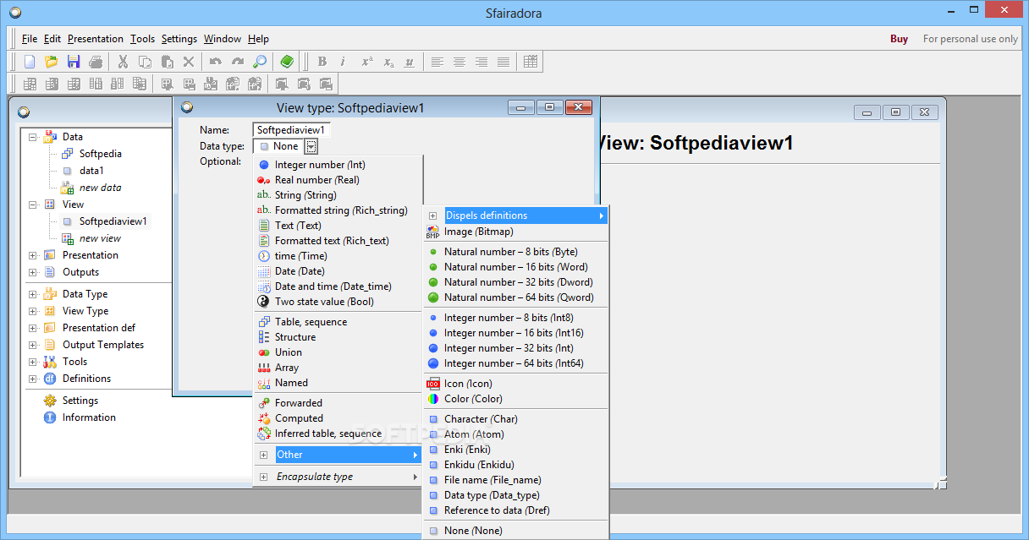
Task: Choose Real number (Real) data type
Action: 338,180
